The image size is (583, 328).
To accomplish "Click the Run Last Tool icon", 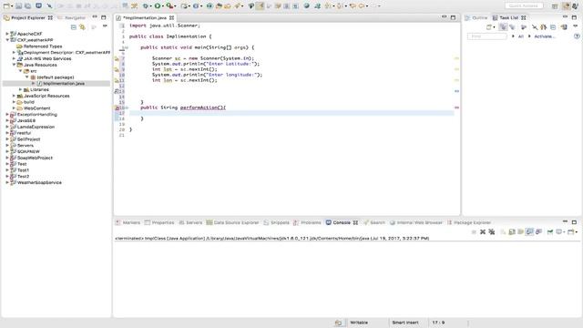I will point(169,6).
